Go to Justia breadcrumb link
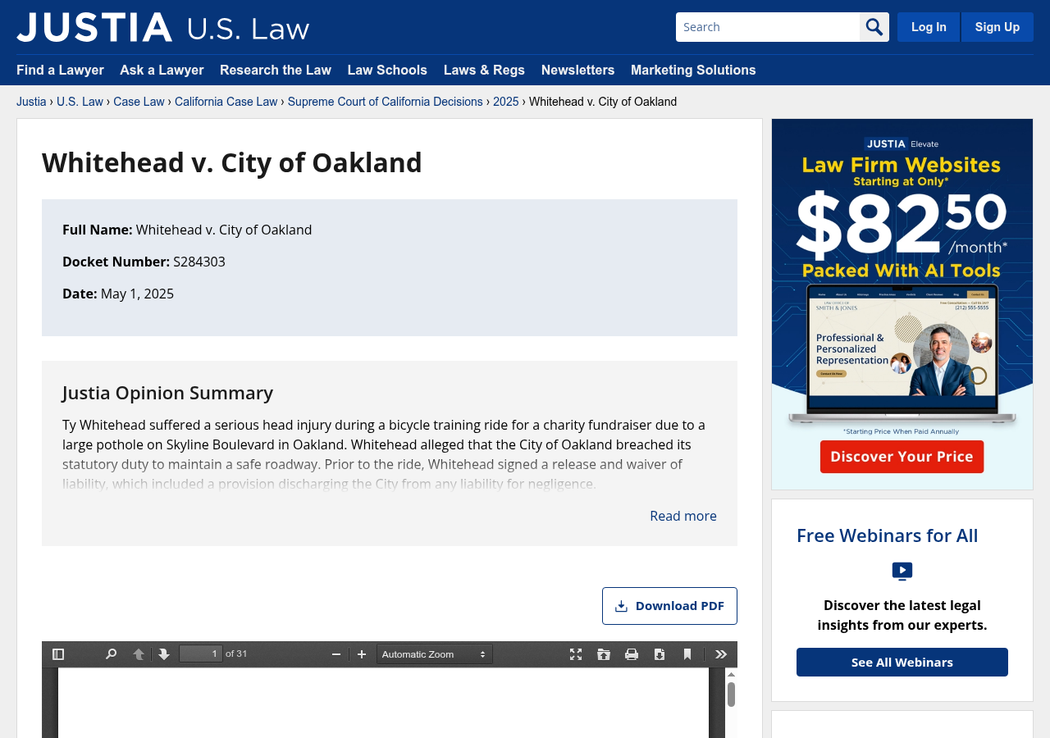1050x738 pixels. [31, 102]
